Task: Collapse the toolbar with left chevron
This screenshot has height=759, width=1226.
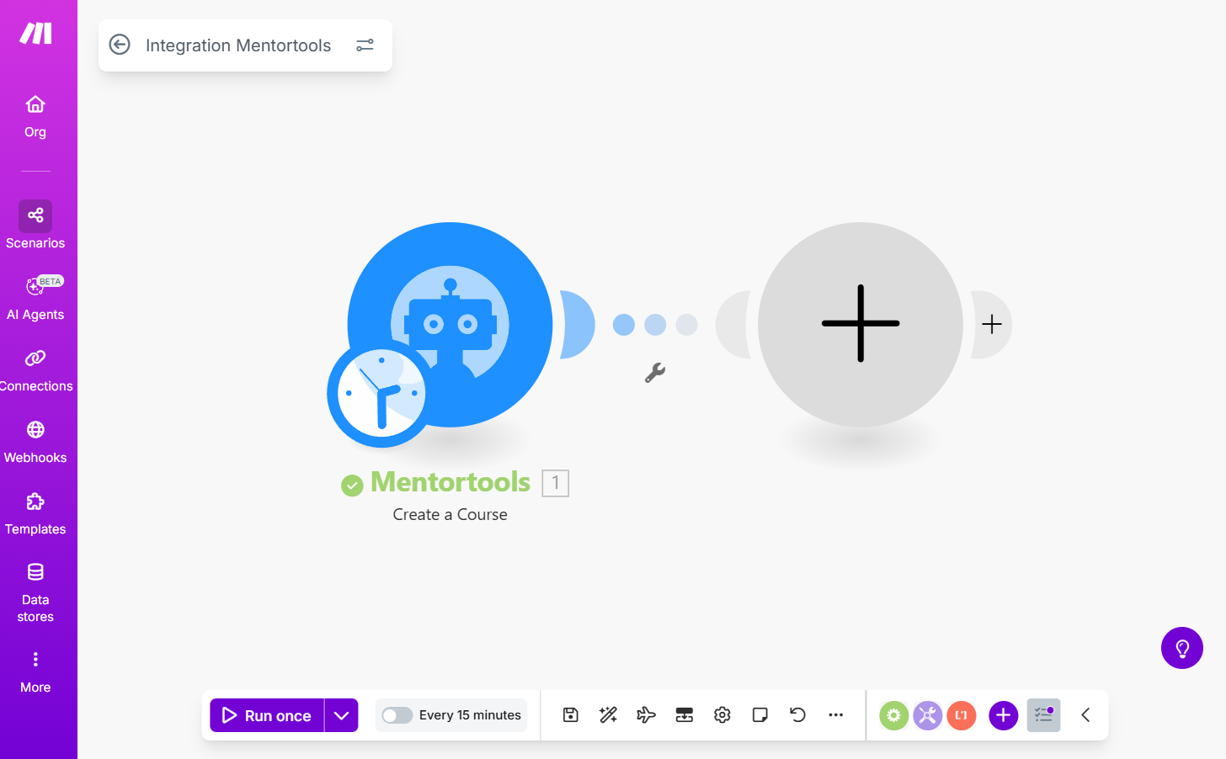Action: (x=1085, y=715)
